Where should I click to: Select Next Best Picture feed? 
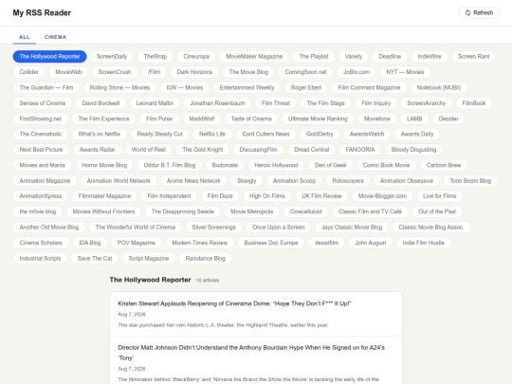click(41, 150)
